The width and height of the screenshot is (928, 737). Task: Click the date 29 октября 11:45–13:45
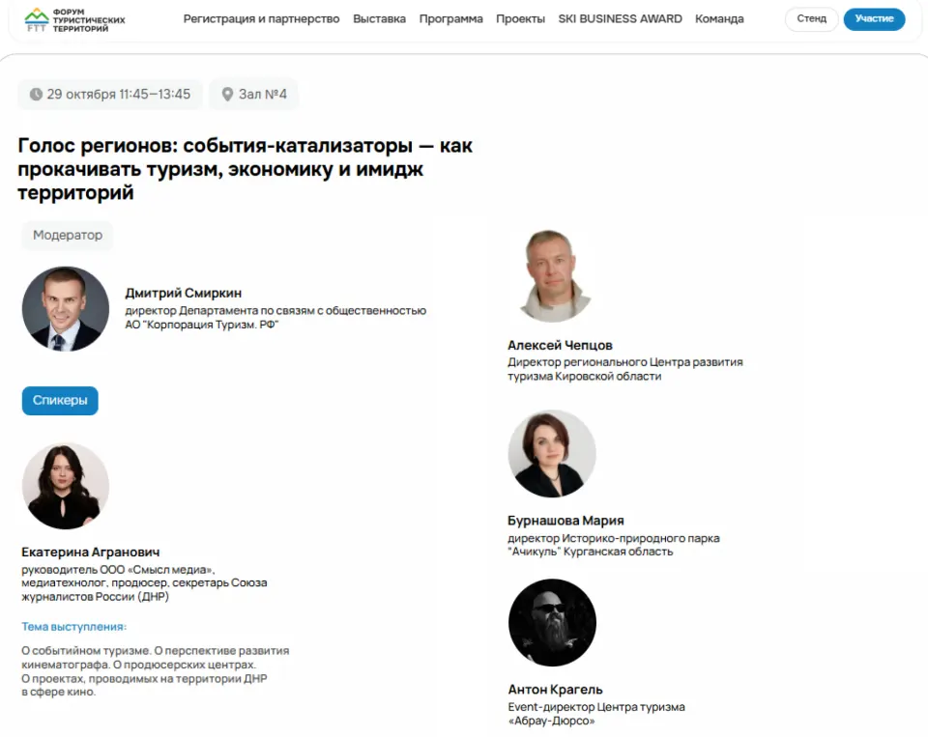point(118,94)
